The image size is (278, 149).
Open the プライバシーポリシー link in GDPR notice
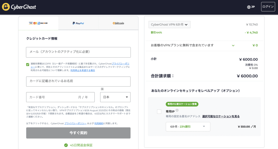[120, 64]
